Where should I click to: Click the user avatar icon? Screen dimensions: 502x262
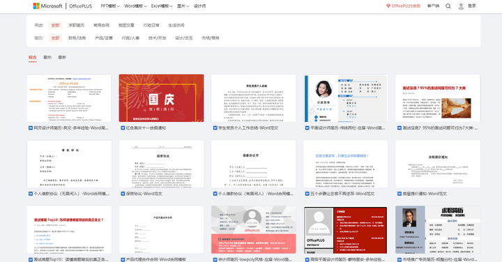pyautogui.click(x=461, y=6)
